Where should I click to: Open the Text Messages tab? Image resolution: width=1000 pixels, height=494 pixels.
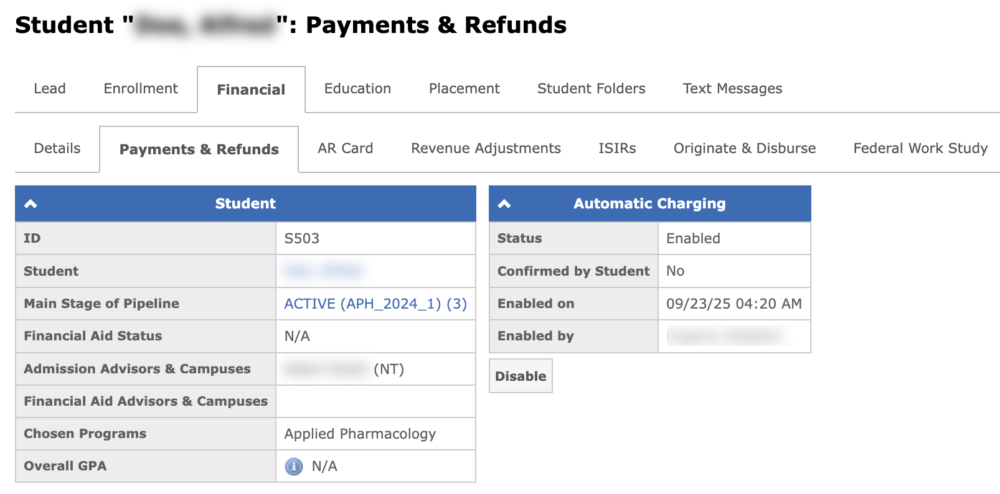pos(732,88)
